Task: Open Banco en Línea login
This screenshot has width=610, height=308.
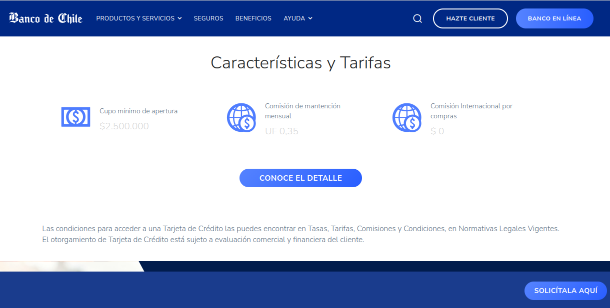Action: click(554, 18)
